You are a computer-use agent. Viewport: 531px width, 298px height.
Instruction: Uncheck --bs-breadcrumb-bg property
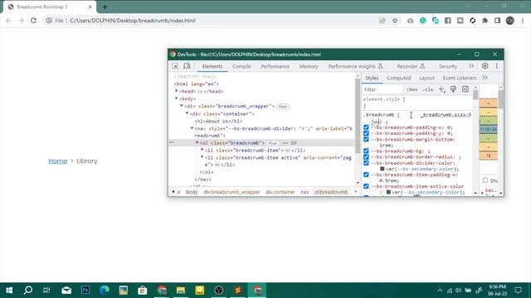click(366, 151)
